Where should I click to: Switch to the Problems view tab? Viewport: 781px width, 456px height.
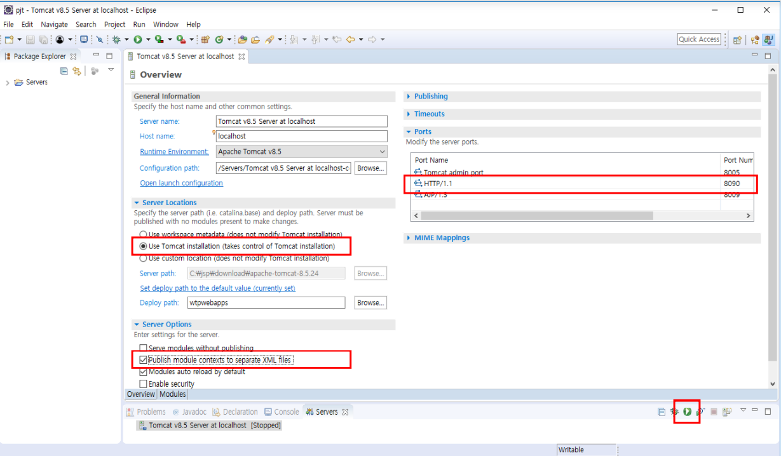pos(146,412)
